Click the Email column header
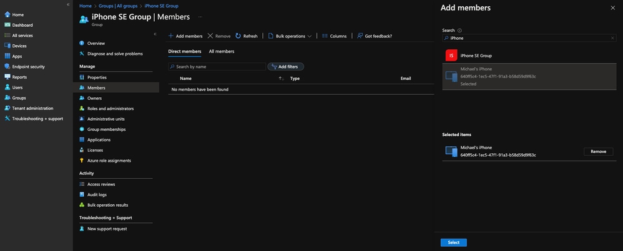The image size is (623, 251). (406, 78)
